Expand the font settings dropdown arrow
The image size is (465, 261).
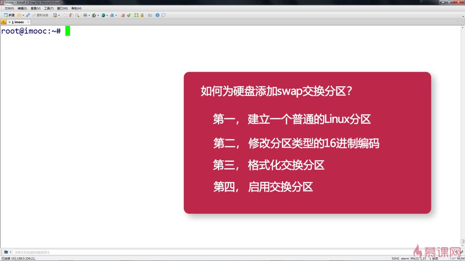(116, 15)
